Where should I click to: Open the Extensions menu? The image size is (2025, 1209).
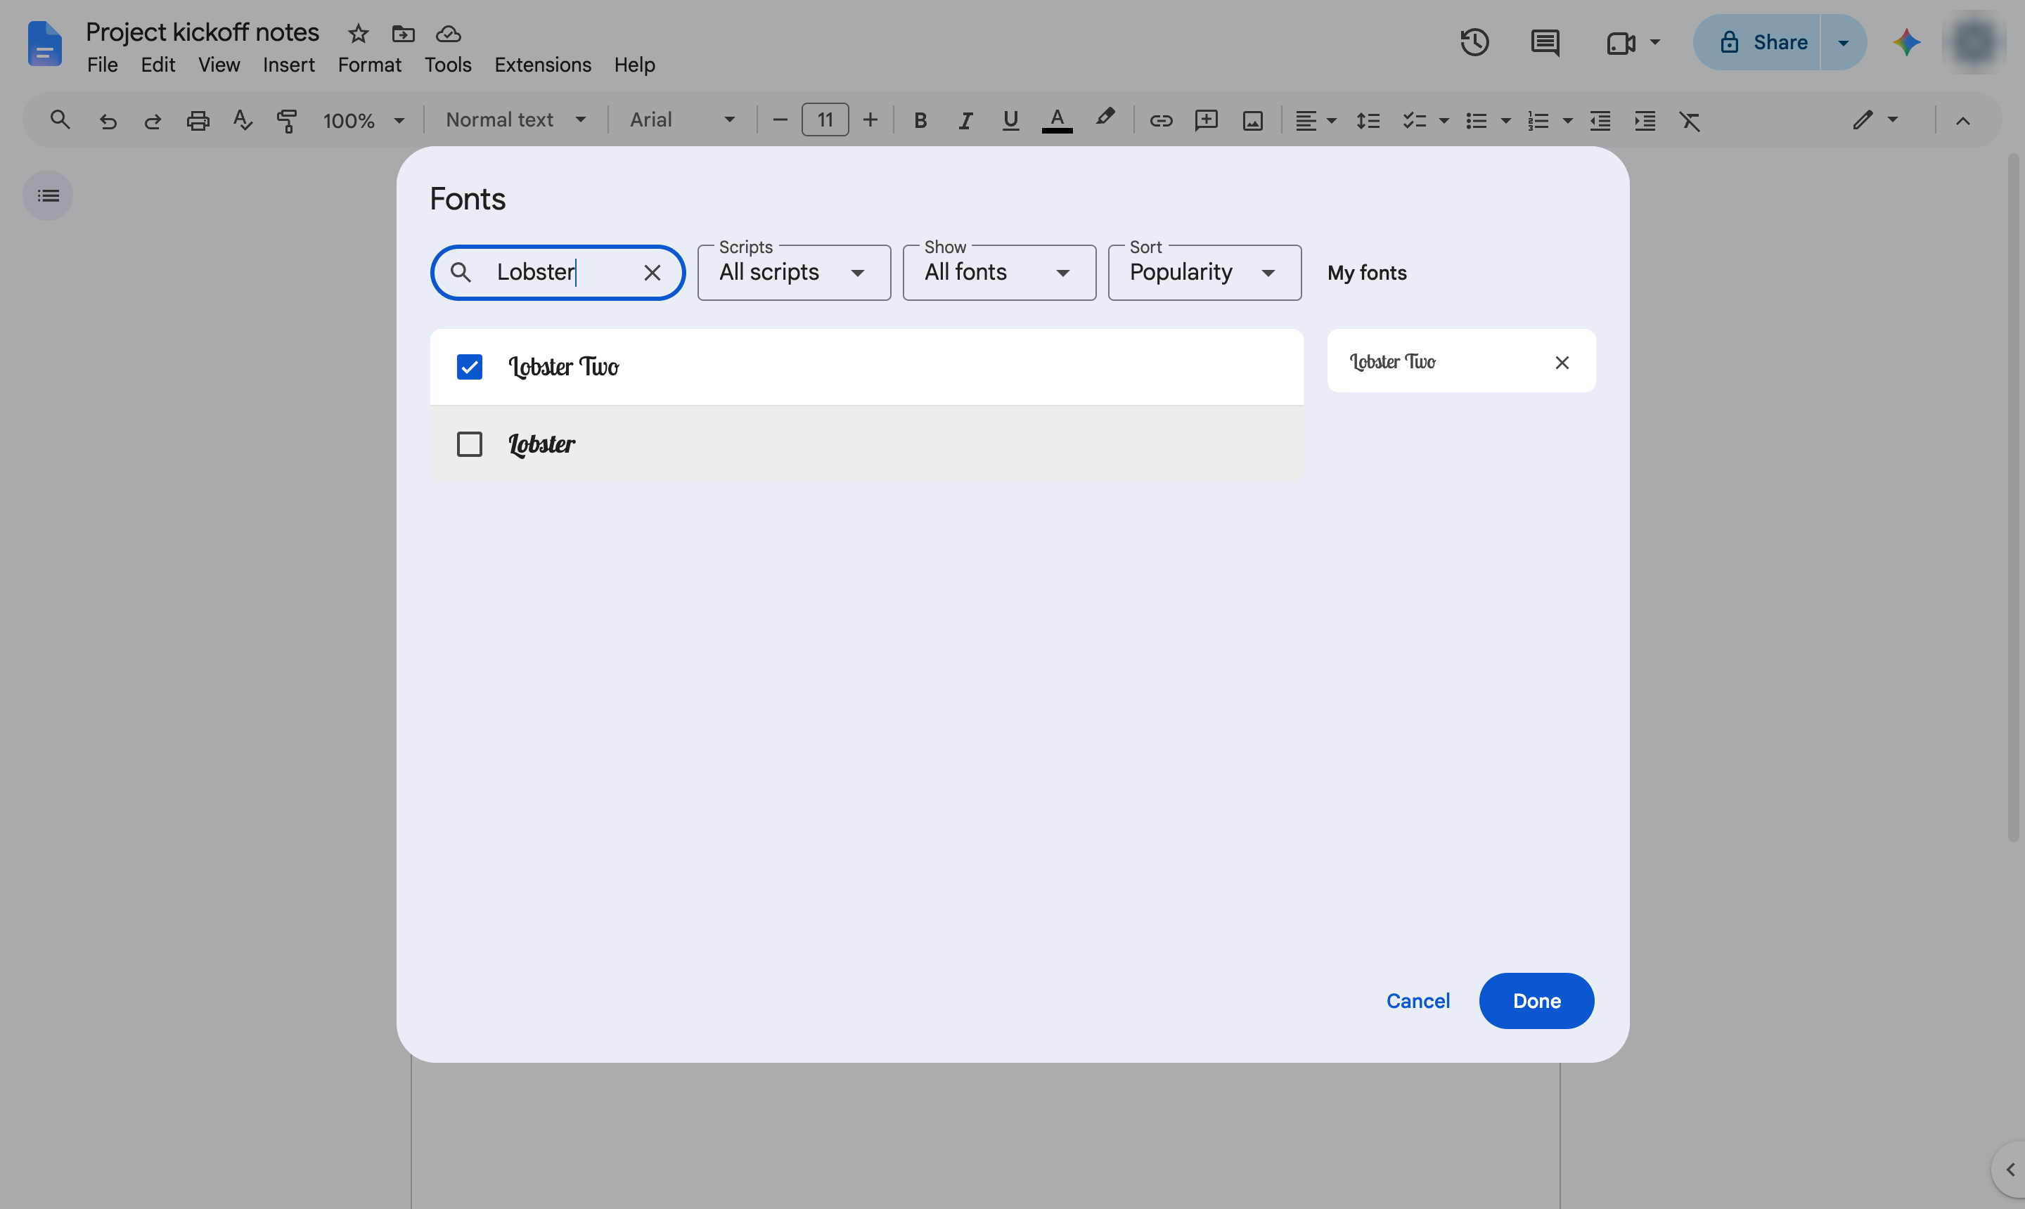(543, 65)
